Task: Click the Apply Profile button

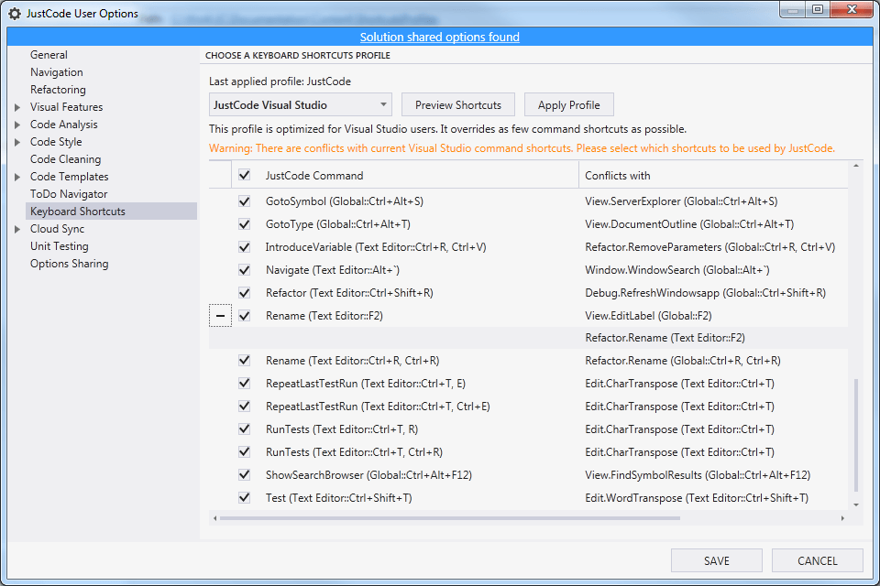Action: coord(568,105)
